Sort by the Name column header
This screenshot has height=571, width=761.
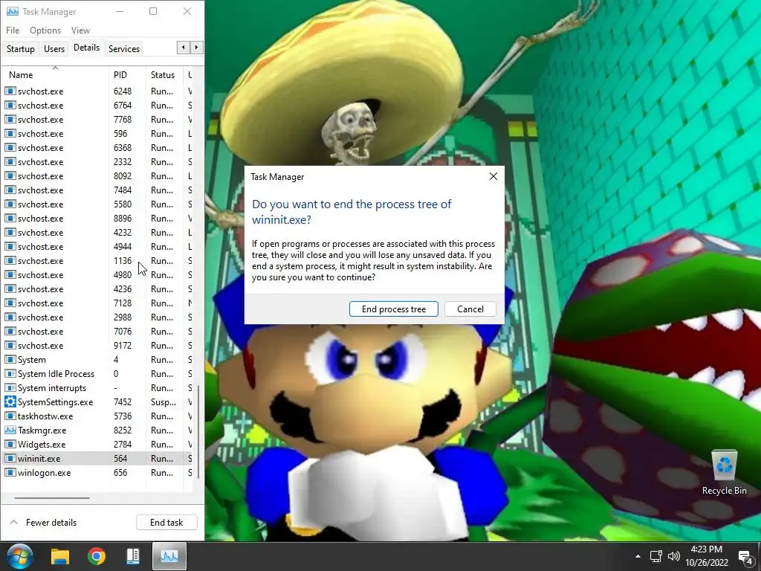55,75
